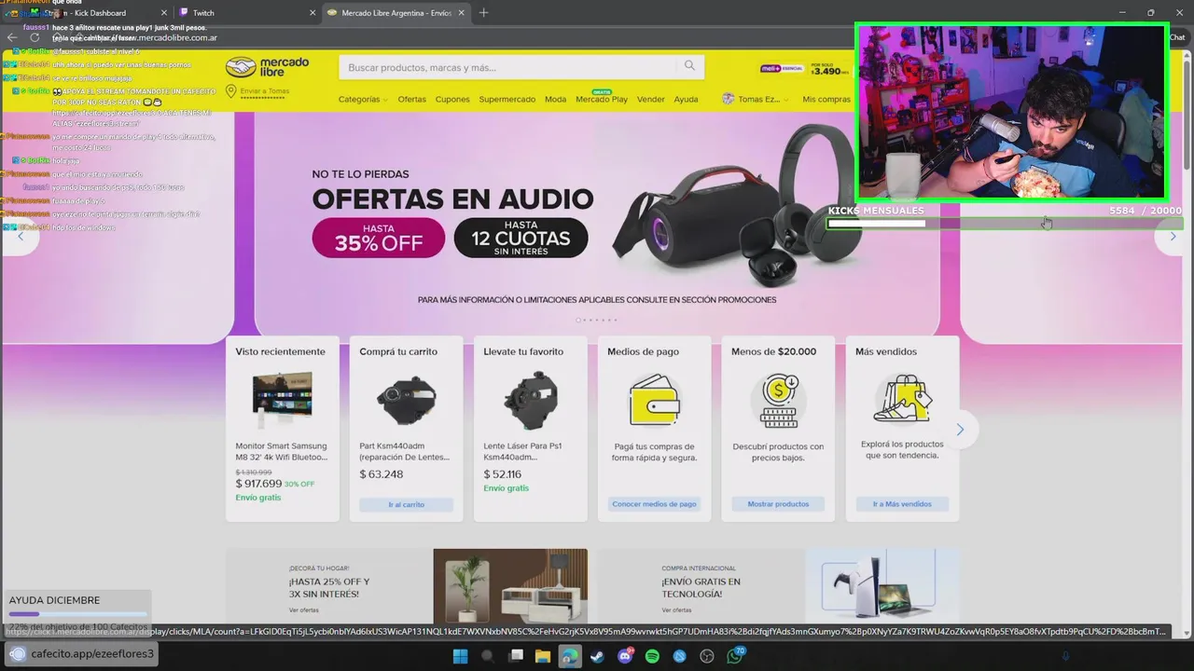The width and height of the screenshot is (1194, 671).
Task: Switch to the Twitch tab
Action: click(x=247, y=13)
